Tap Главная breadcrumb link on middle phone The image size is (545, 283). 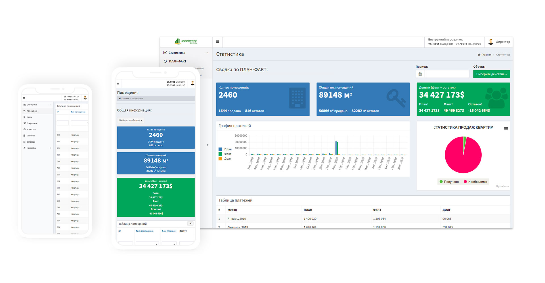point(125,98)
